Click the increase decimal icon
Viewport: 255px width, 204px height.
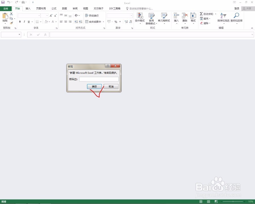coord(126,22)
